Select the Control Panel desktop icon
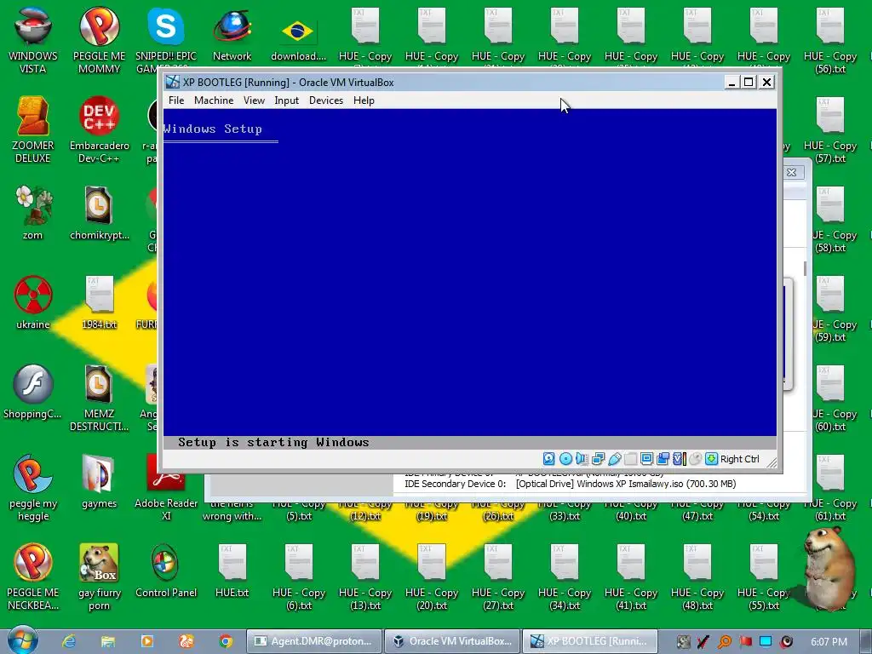The height and width of the screenshot is (654, 872). click(166, 571)
